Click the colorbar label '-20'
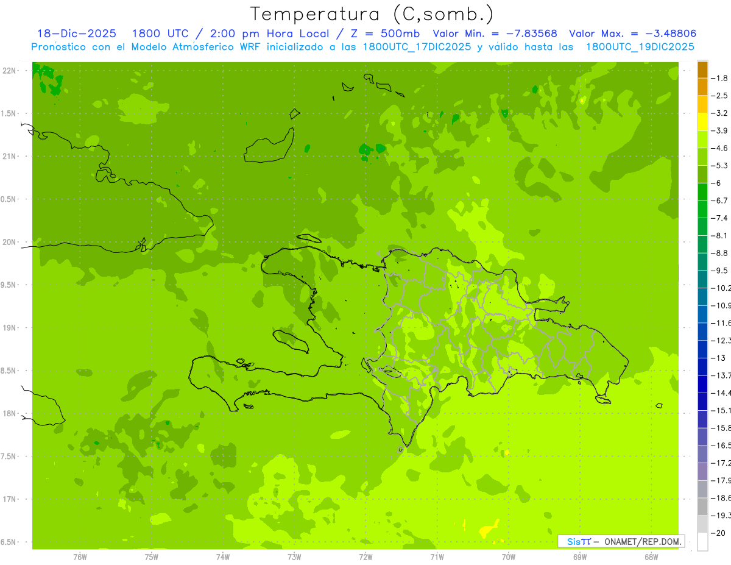 (718, 533)
